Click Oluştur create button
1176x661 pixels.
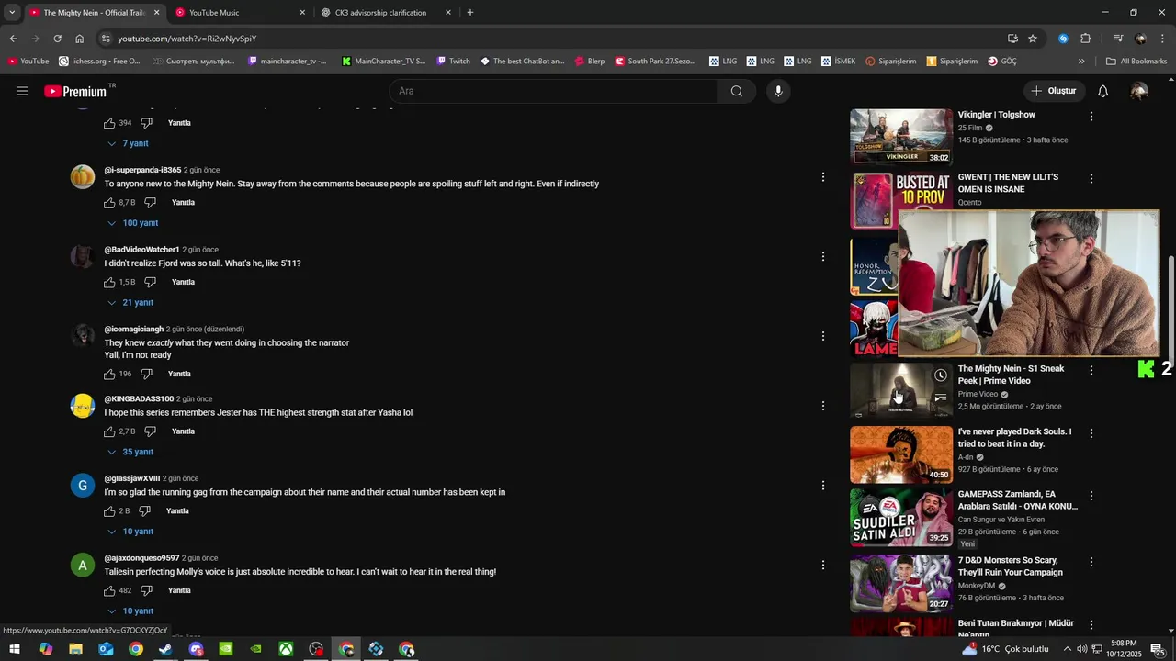click(x=1053, y=91)
